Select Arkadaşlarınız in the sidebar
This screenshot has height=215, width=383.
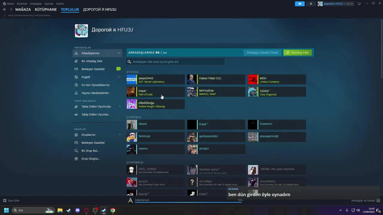pos(98,53)
